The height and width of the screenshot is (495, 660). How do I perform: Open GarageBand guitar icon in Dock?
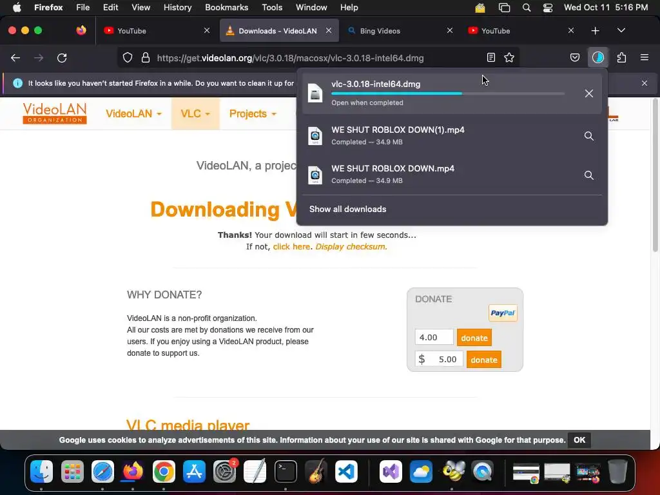[x=316, y=471]
